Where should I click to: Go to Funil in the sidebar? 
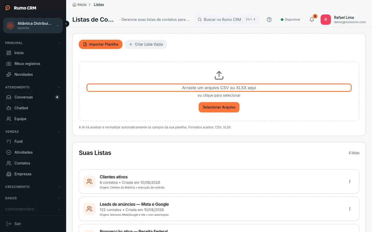[33, 142]
